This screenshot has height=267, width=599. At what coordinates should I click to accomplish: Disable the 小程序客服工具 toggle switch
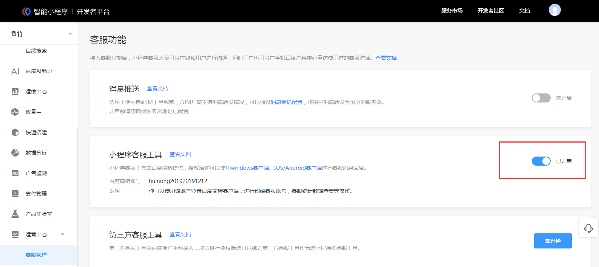[x=541, y=161]
